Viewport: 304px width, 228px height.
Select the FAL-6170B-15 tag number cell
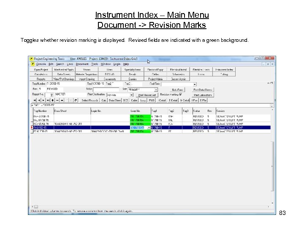43,120
